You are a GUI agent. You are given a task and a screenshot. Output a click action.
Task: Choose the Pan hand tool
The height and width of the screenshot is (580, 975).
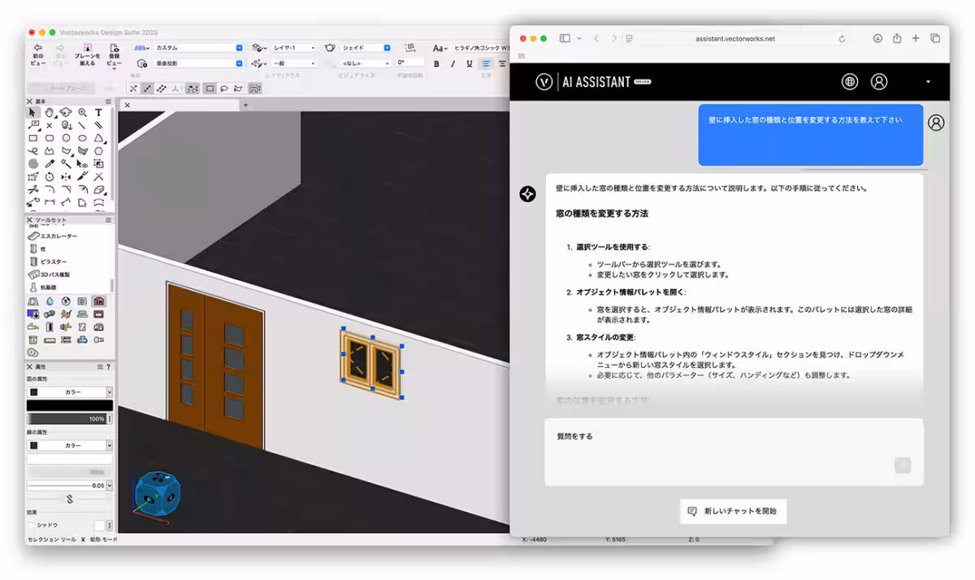pos(50,112)
